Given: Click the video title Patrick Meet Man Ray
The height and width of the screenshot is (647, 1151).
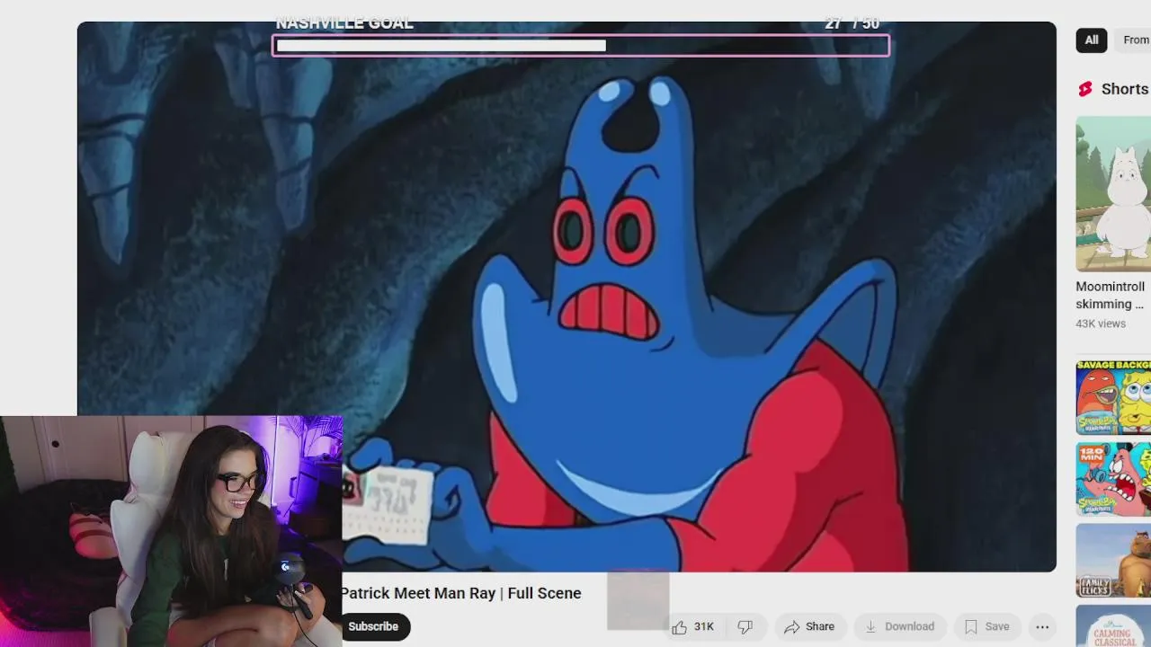Looking at the screenshot, I should pos(460,593).
